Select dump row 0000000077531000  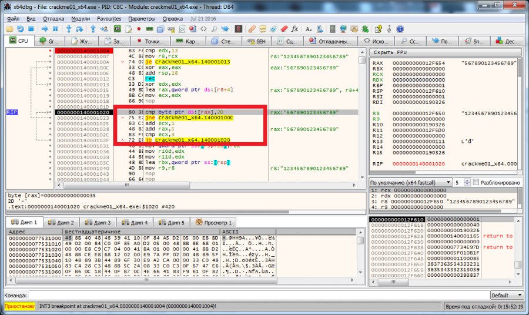(35, 238)
